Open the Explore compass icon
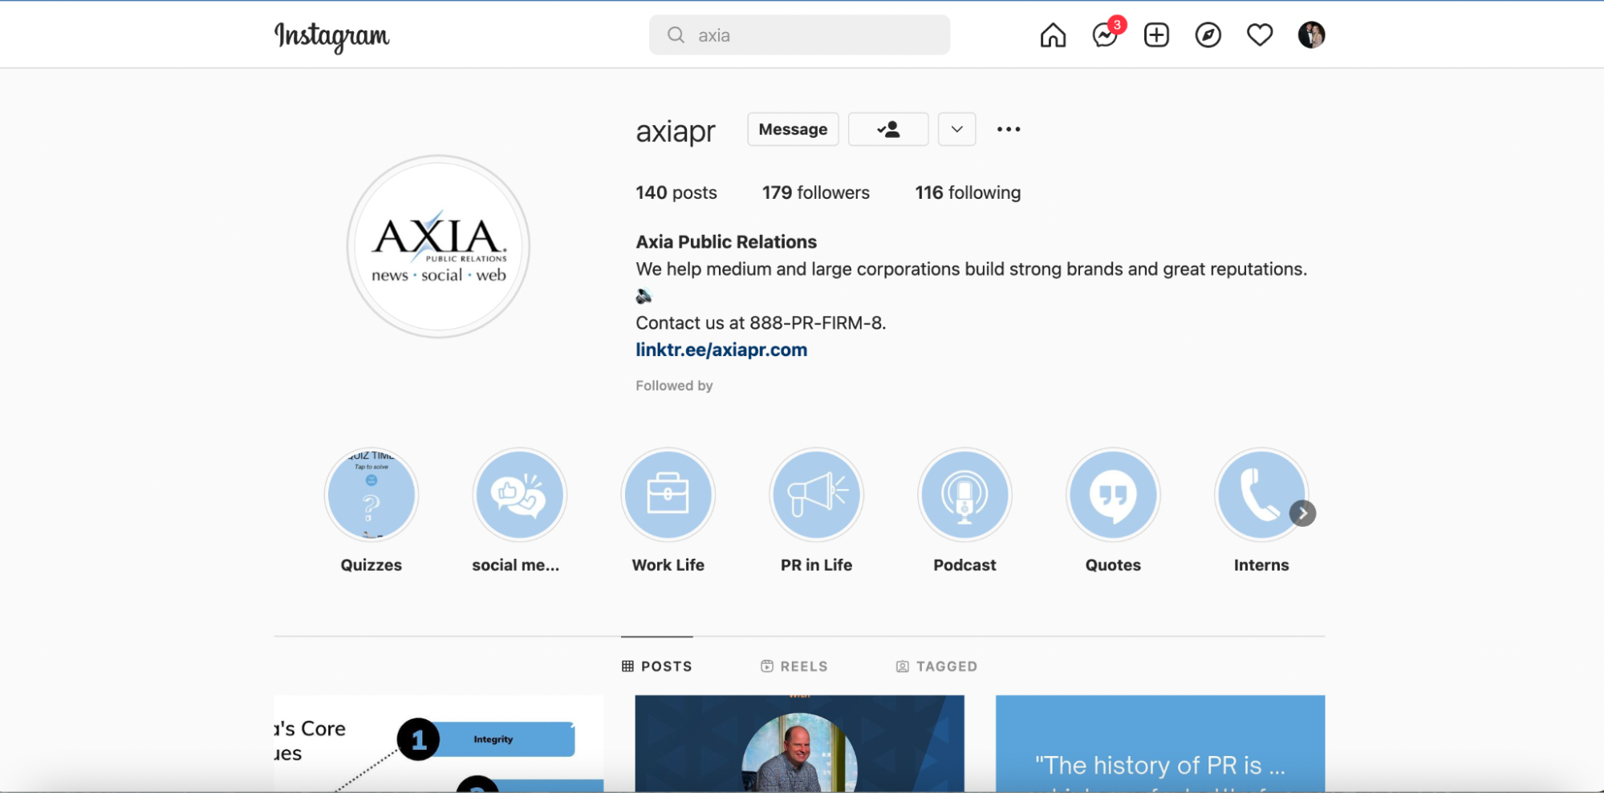This screenshot has width=1604, height=793. pyautogui.click(x=1208, y=34)
